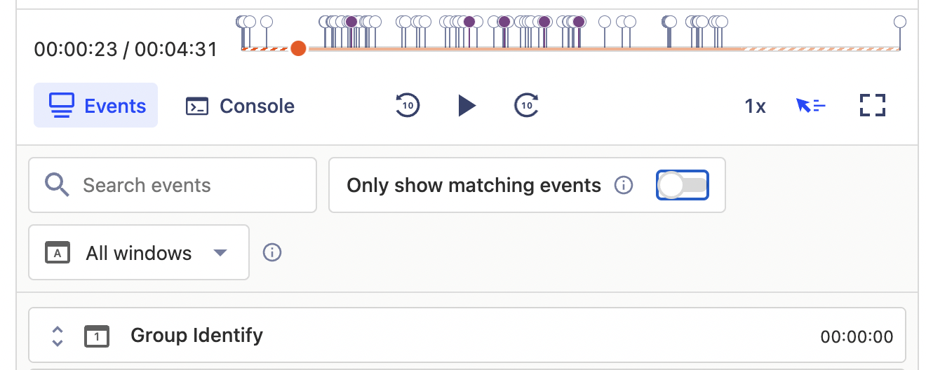Click info icon beside matching events
926x370 pixels.
tap(623, 185)
